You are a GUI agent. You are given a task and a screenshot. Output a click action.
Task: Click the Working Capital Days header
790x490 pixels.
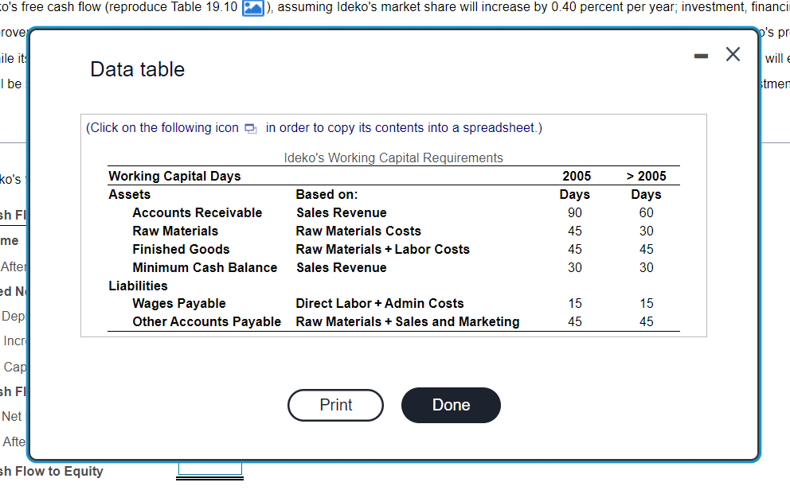pos(175,176)
